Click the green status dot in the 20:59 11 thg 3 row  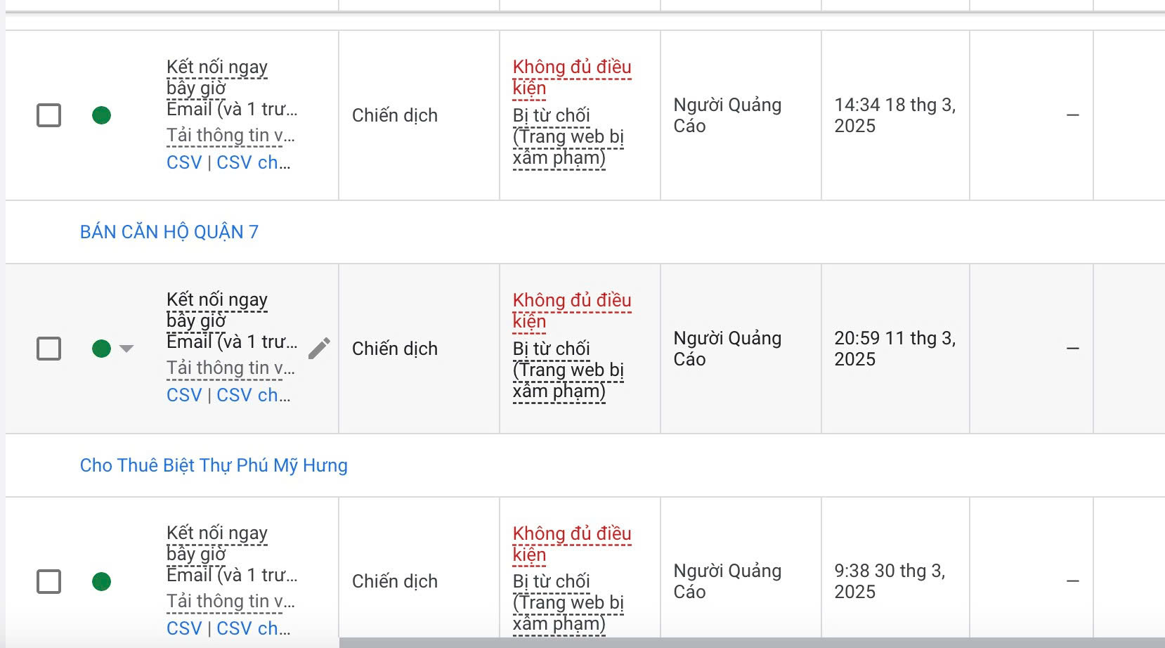tap(102, 349)
